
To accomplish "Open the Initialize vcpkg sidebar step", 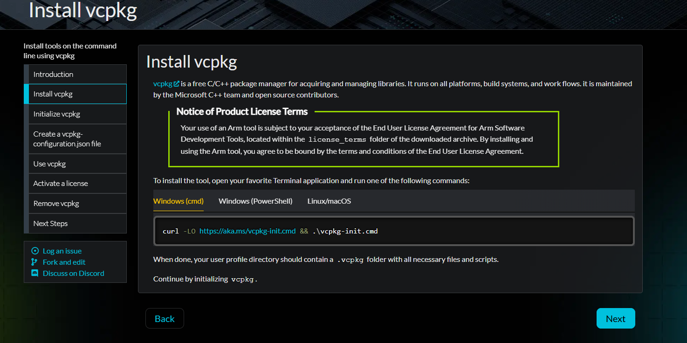I will click(x=57, y=114).
